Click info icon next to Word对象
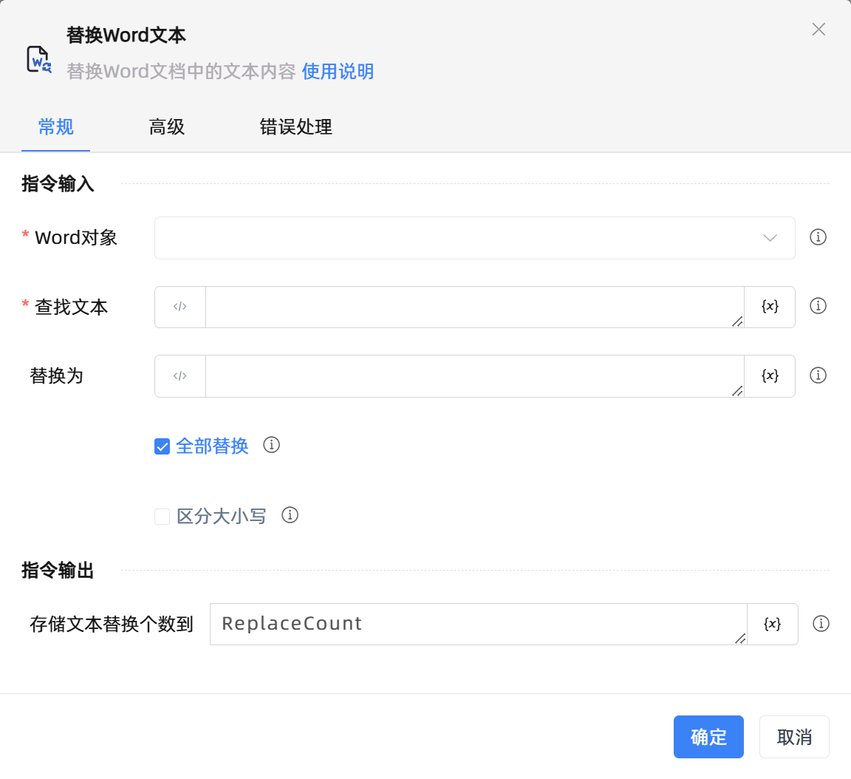This screenshot has width=851, height=779. coord(818,237)
